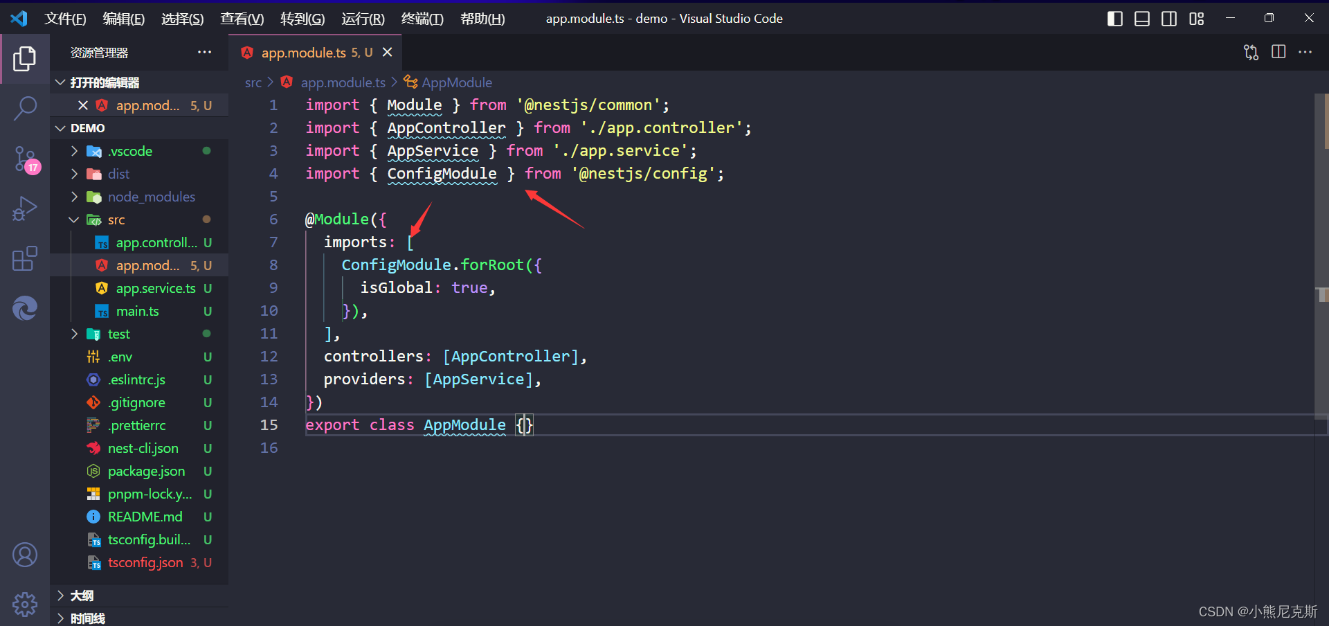
Task: Open main.ts in explorer
Action: 139,311
